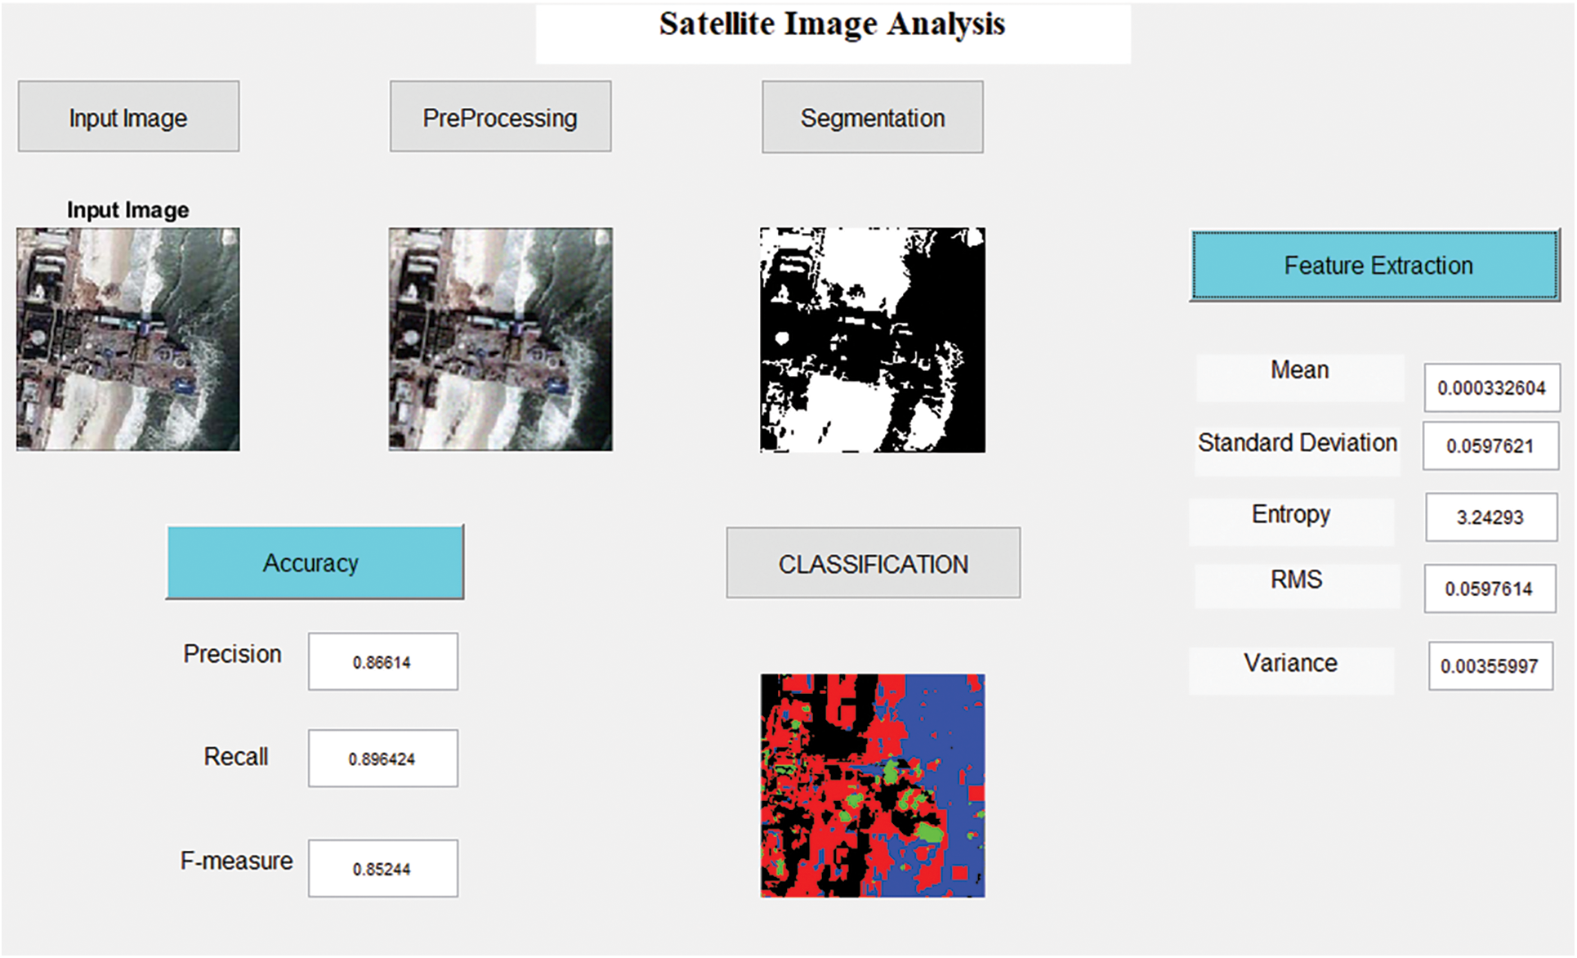The image size is (1577, 958).
Task: Click the black-and-white segmentation result
Action: tap(872, 338)
